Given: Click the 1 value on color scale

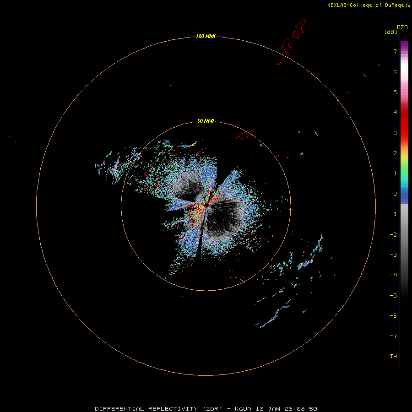Looking at the screenshot, I should tap(395, 173).
